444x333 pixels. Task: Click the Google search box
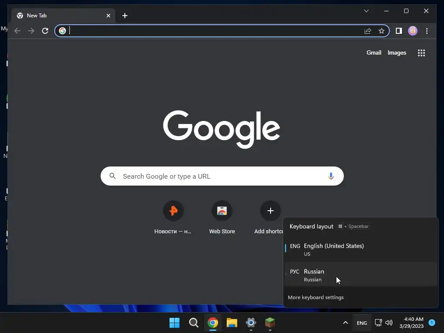coord(222,176)
